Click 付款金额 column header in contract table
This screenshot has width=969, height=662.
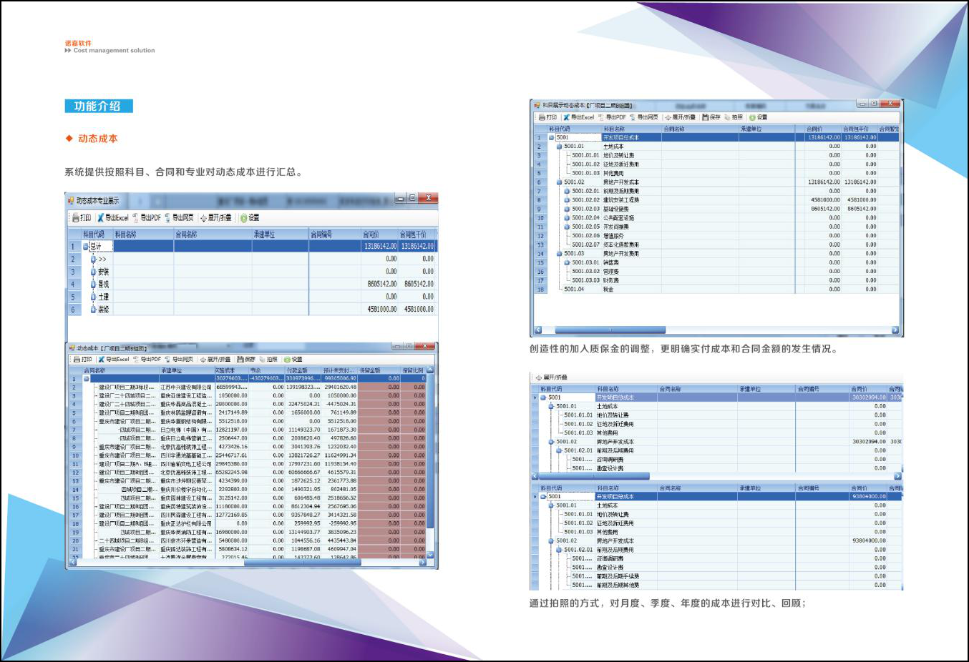click(297, 370)
